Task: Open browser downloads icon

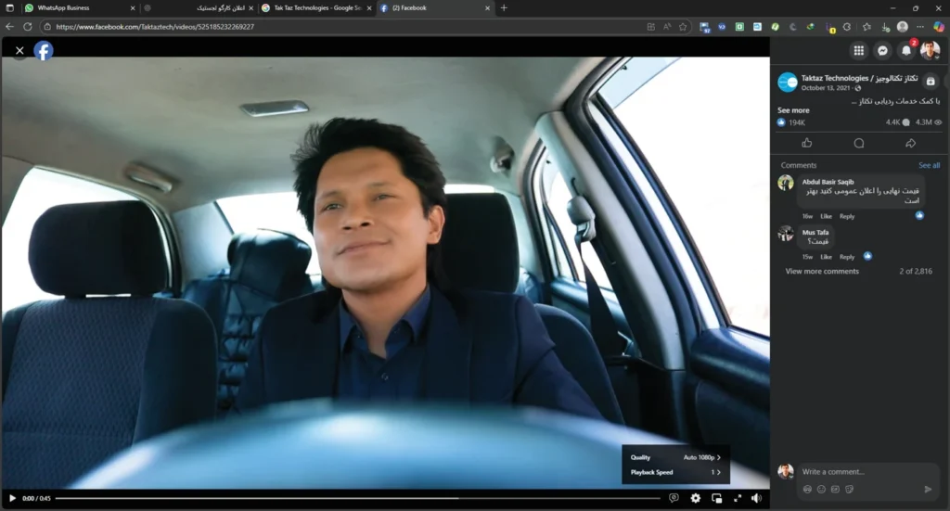Action: 885,27
